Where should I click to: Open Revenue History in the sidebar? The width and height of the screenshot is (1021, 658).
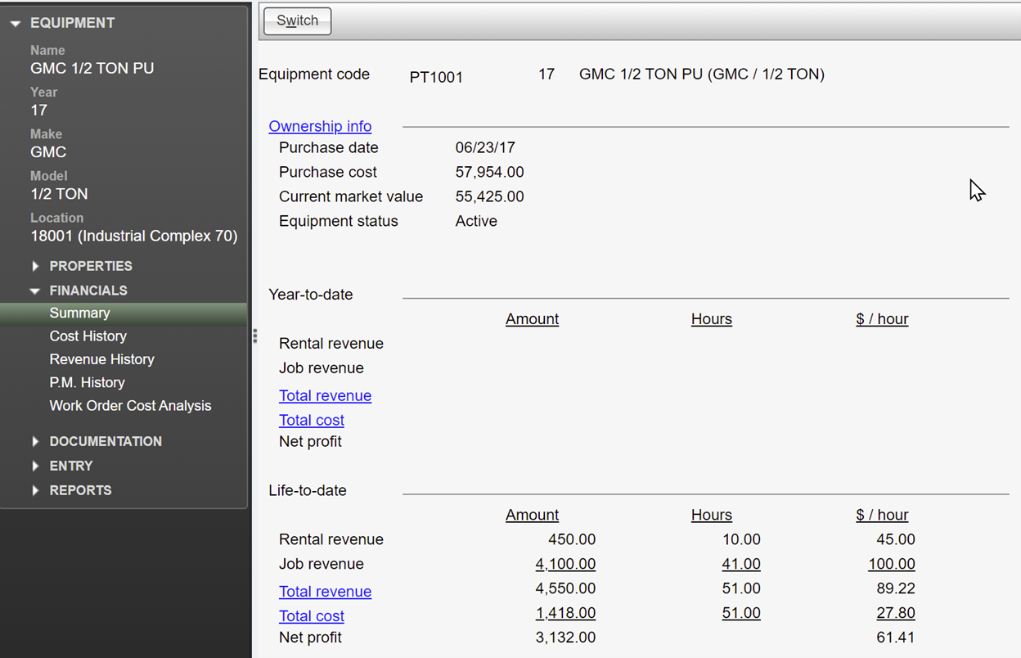[x=101, y=359]
